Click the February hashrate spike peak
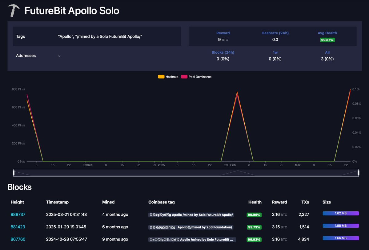Viewport: 369px width, 250px height. pos(237,92)
